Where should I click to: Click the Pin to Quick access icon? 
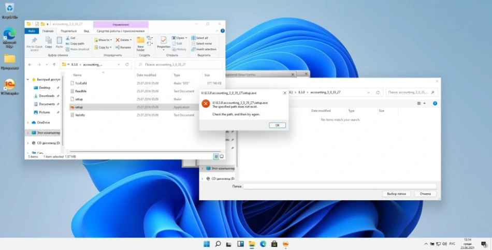pos(34,41)
